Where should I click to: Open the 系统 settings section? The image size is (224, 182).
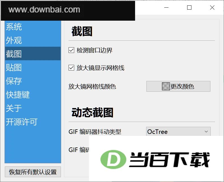(33, 27)
